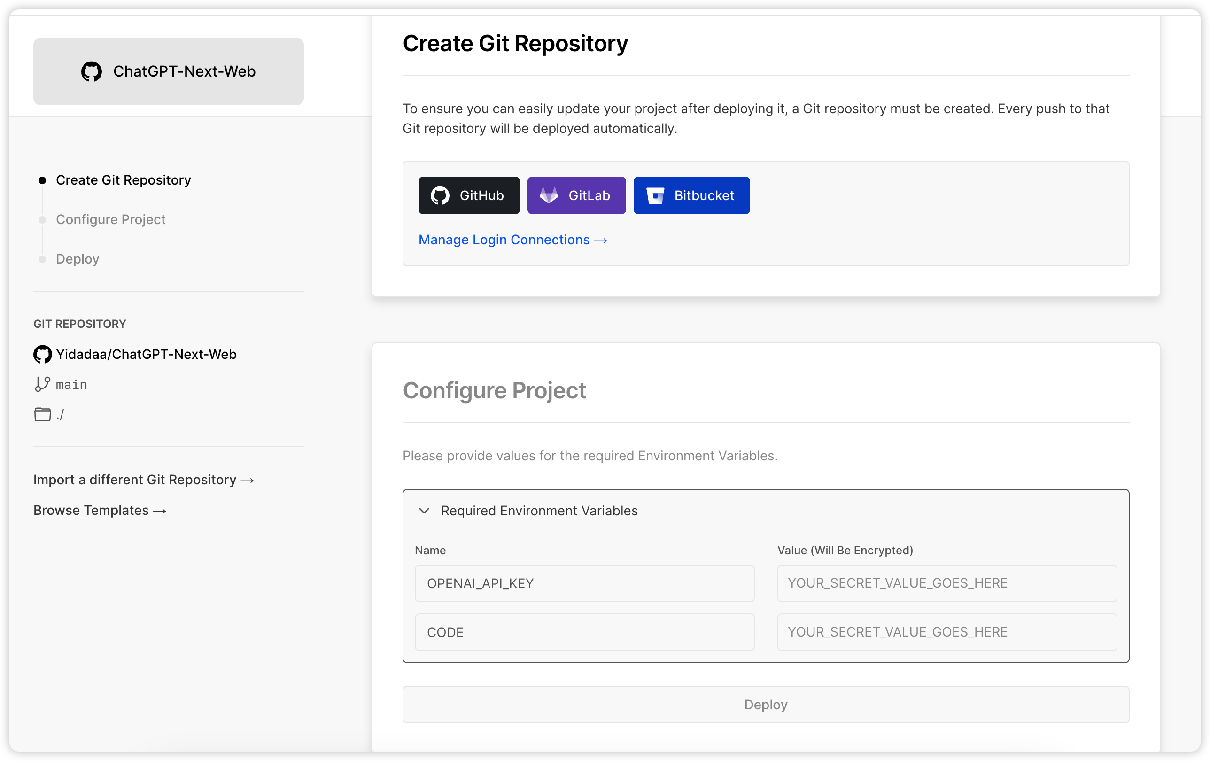Click the CODE name field
The height and width of the screenshot is (761, 1210).
584,632
